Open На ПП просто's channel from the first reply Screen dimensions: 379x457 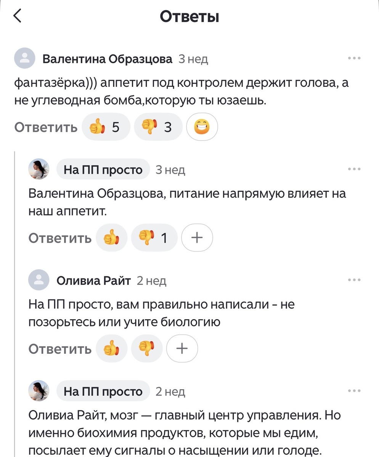coord(103,169)
